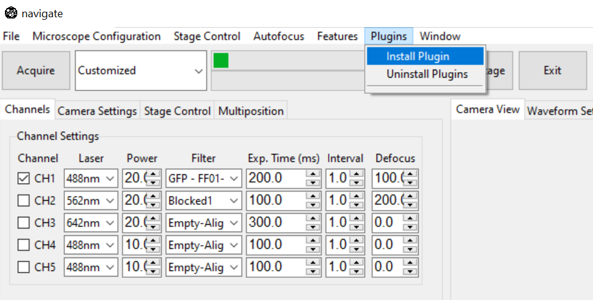Click the CH3 exposure time field
This screenshot has width=593, height=300.
click(x=276, y=223)
